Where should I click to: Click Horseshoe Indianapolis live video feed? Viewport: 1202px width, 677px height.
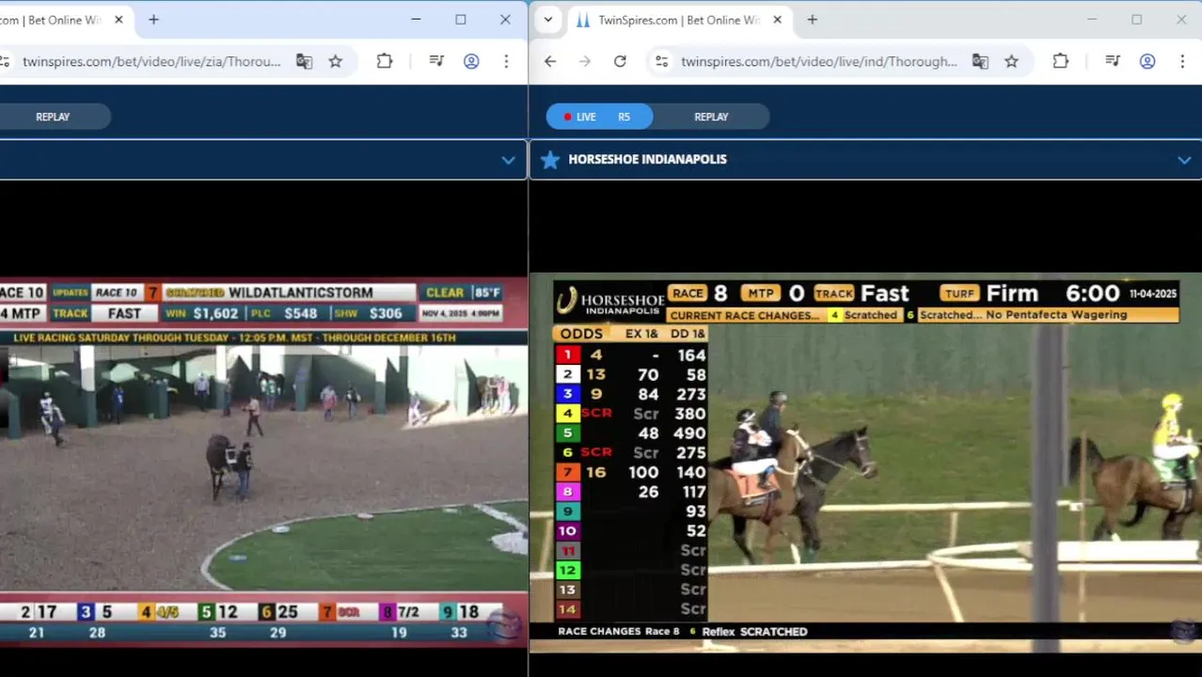coord(865,461)
